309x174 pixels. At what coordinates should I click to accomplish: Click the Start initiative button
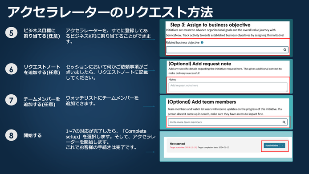click(272, 146)
